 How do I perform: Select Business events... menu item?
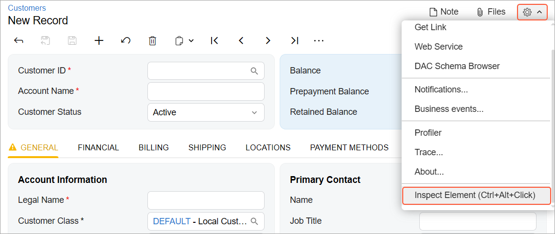pyautogui.click(x=476, y=109)
